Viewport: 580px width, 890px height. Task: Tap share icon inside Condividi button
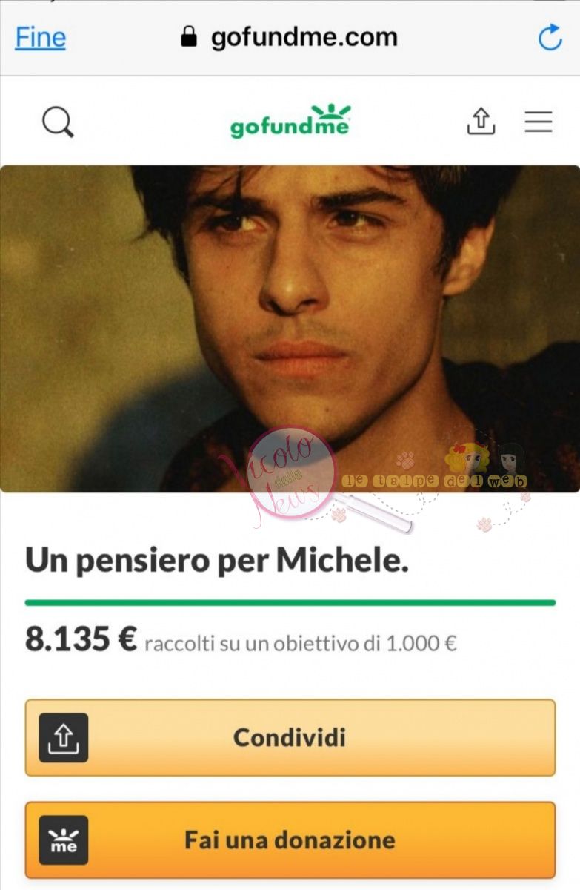(64, 737)
